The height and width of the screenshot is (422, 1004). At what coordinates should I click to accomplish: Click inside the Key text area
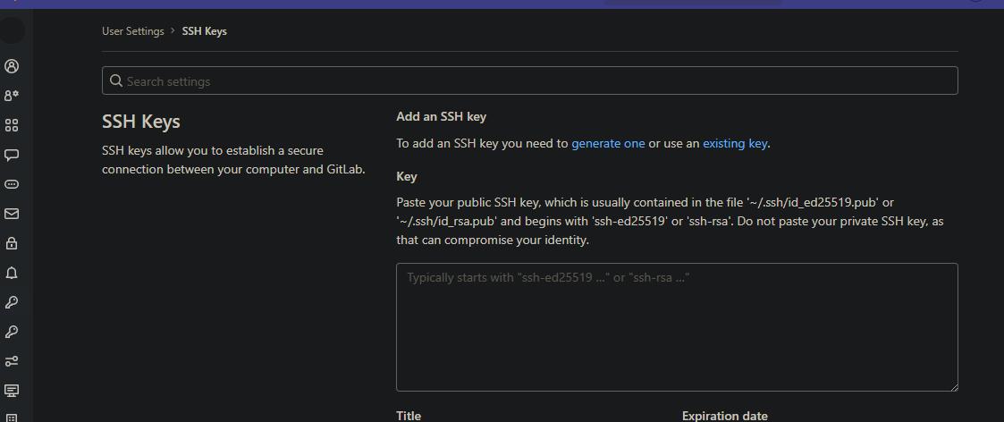coord(677,327)
